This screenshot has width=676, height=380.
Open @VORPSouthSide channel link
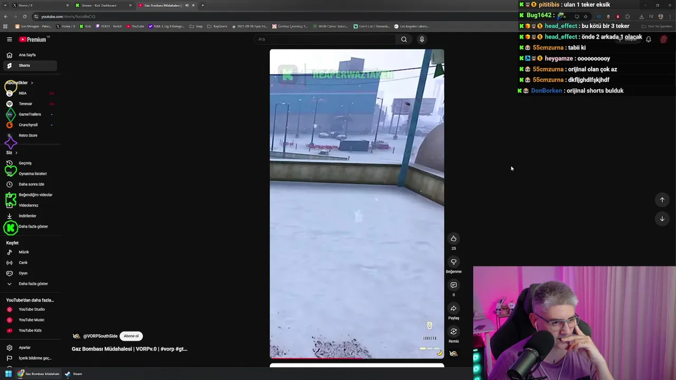[100, 336]
